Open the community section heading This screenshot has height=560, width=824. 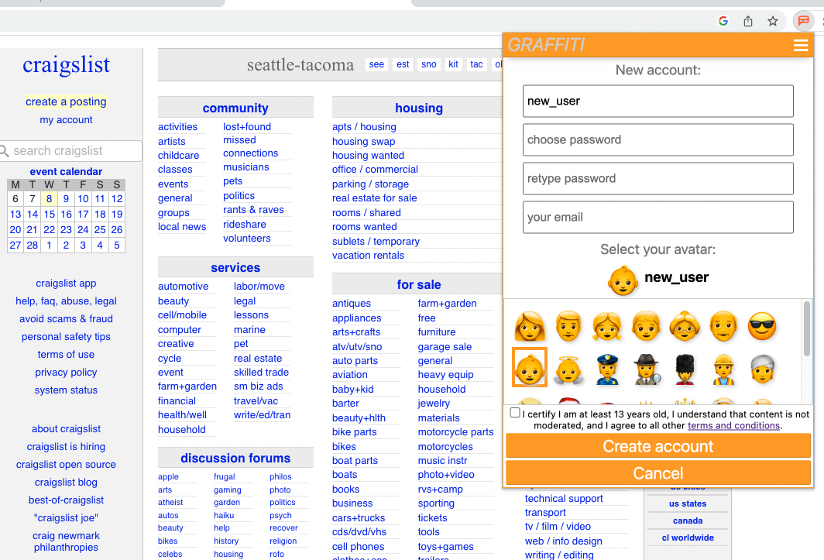(235, 108)
